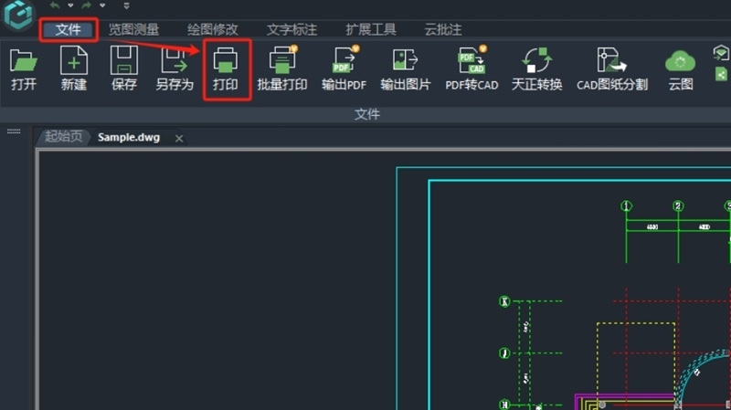Activate the Sample.dwg document tab
Viewport: 731px width, 410px height.
coord(129,138)
